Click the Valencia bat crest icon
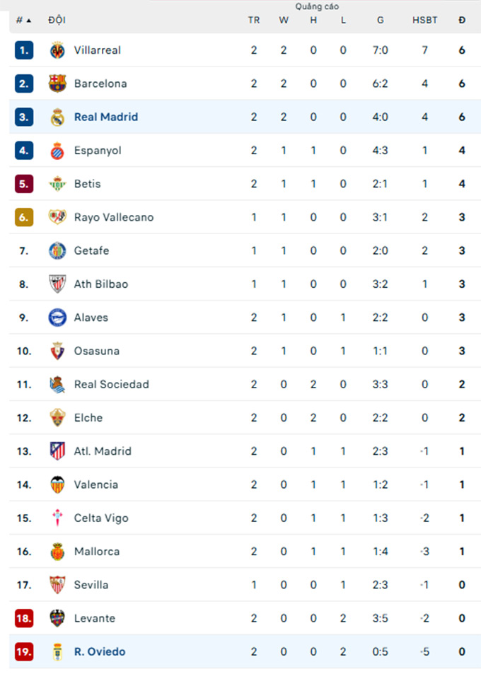The width and height of the screenshot is (481, 674). click(x=57, y=484)
